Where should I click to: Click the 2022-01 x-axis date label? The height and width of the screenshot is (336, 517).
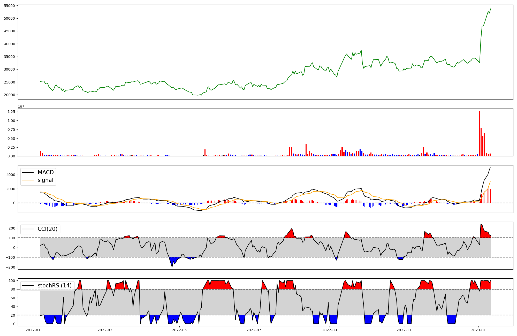click(x=33, y=330)
